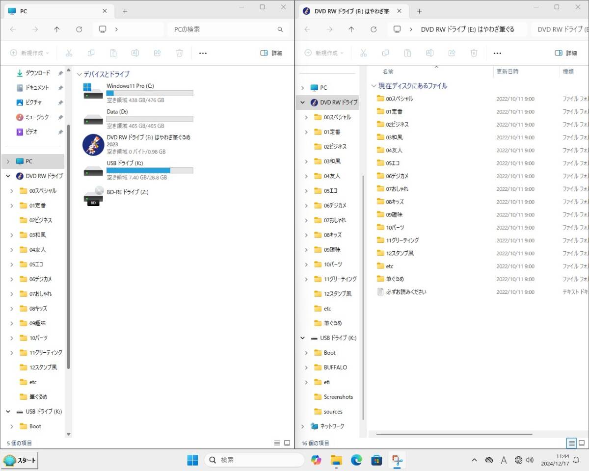Open the three-dots more menu in DVD RW window

[497, 53]
